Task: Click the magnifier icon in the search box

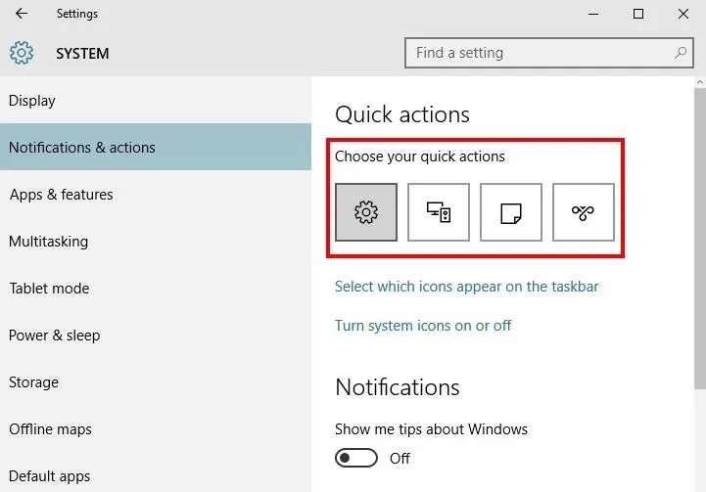Action: pyautogui.click(x=681, y=53)
